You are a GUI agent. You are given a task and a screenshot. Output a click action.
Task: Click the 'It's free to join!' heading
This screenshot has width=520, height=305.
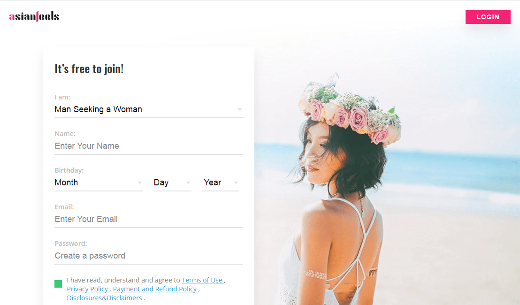89,69
